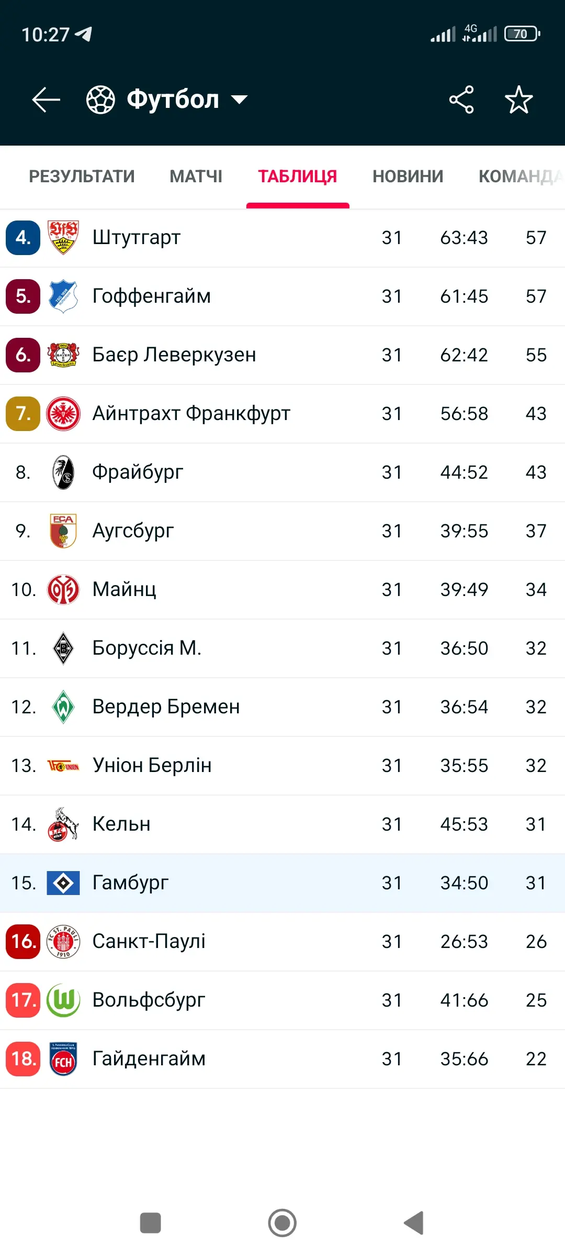
Task: Tap the back arrow icon
Action: [x=46, y=100]
